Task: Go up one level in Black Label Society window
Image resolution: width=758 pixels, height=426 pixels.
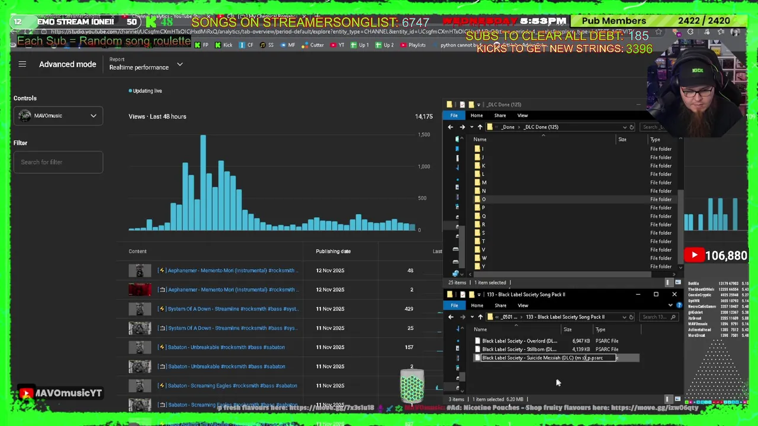Action: click(480, 317)
